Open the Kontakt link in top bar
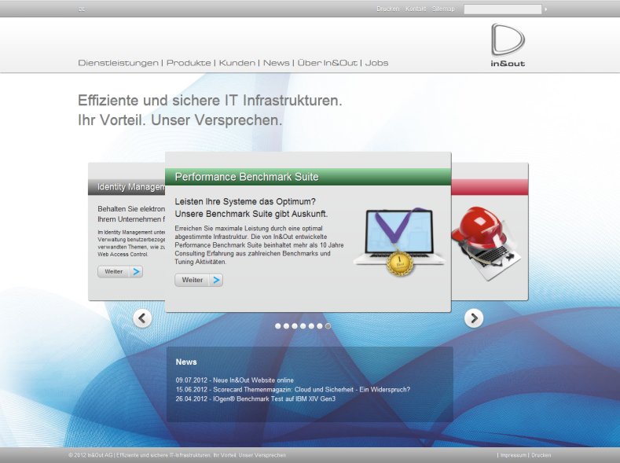Viewport: 620px width, 463px height. coord(416,9)
